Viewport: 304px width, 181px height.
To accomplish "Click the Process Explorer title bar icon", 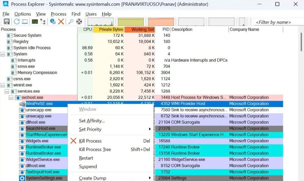I will [6, 4].
